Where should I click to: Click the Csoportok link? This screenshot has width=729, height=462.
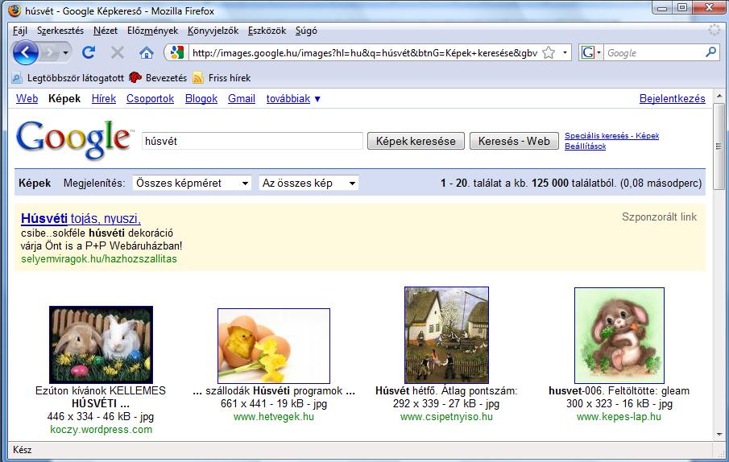(150, 98)
